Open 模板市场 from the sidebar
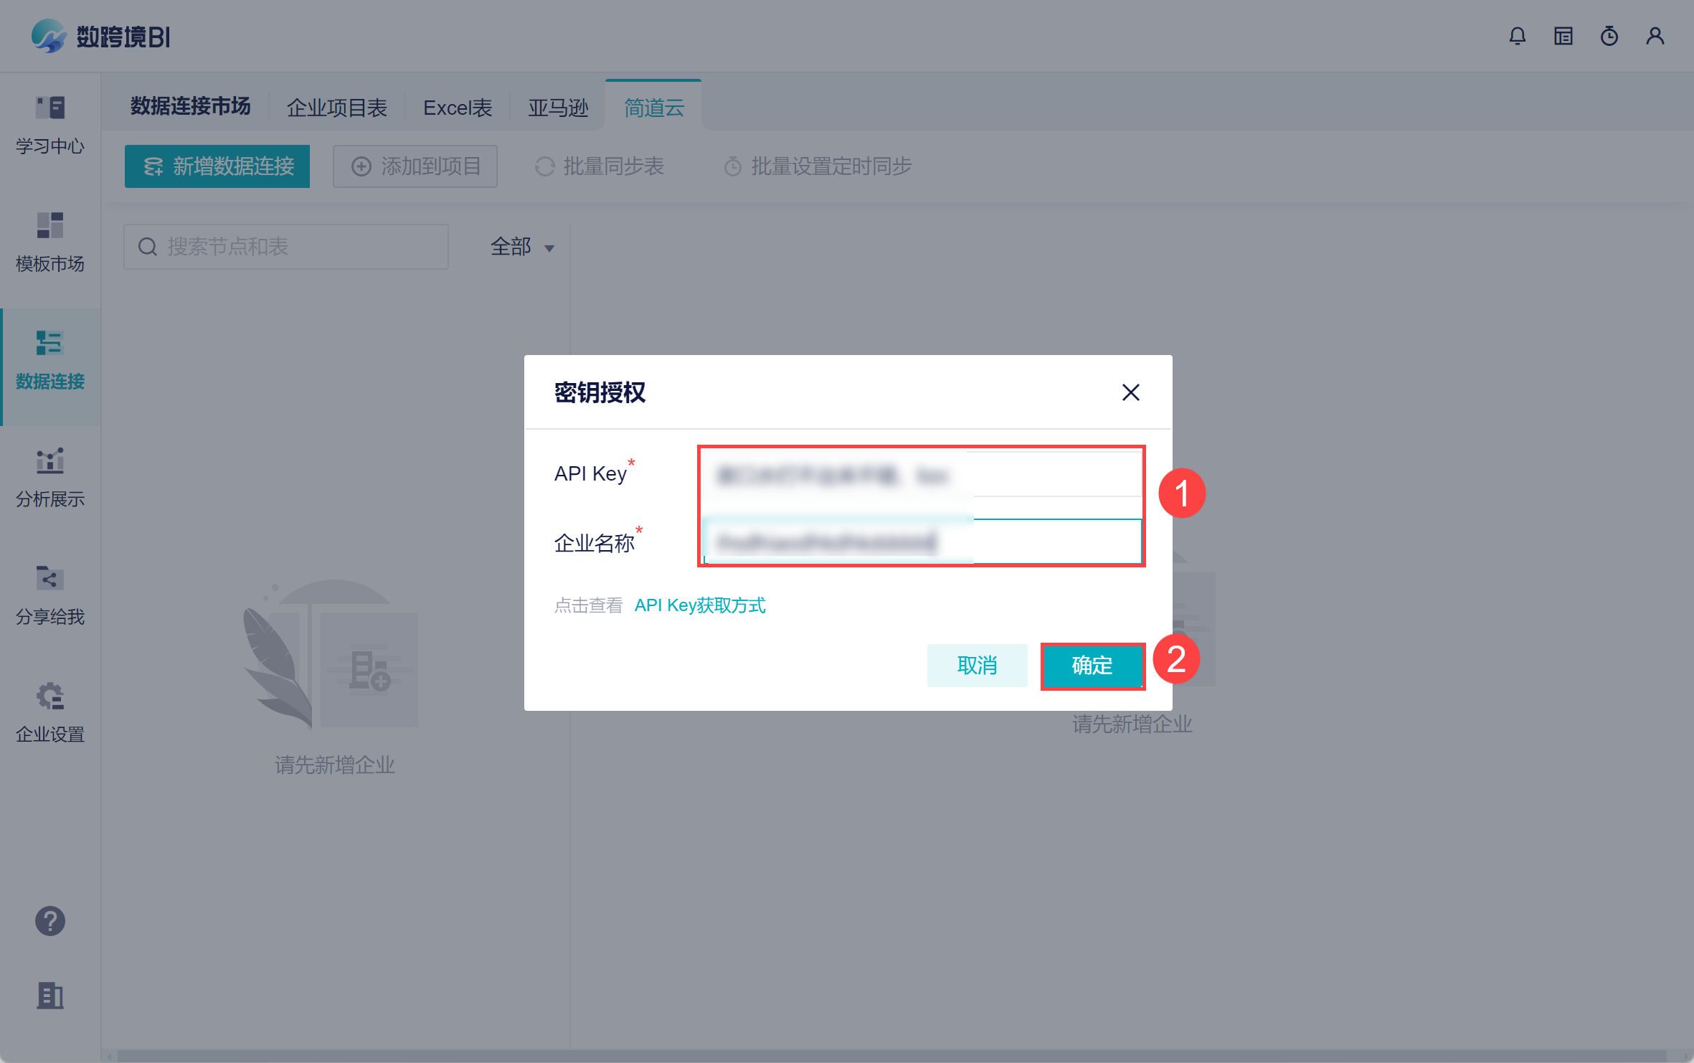Image resolution: width=1694 pixels, height=1063 pixels. (x=50, y=242)
